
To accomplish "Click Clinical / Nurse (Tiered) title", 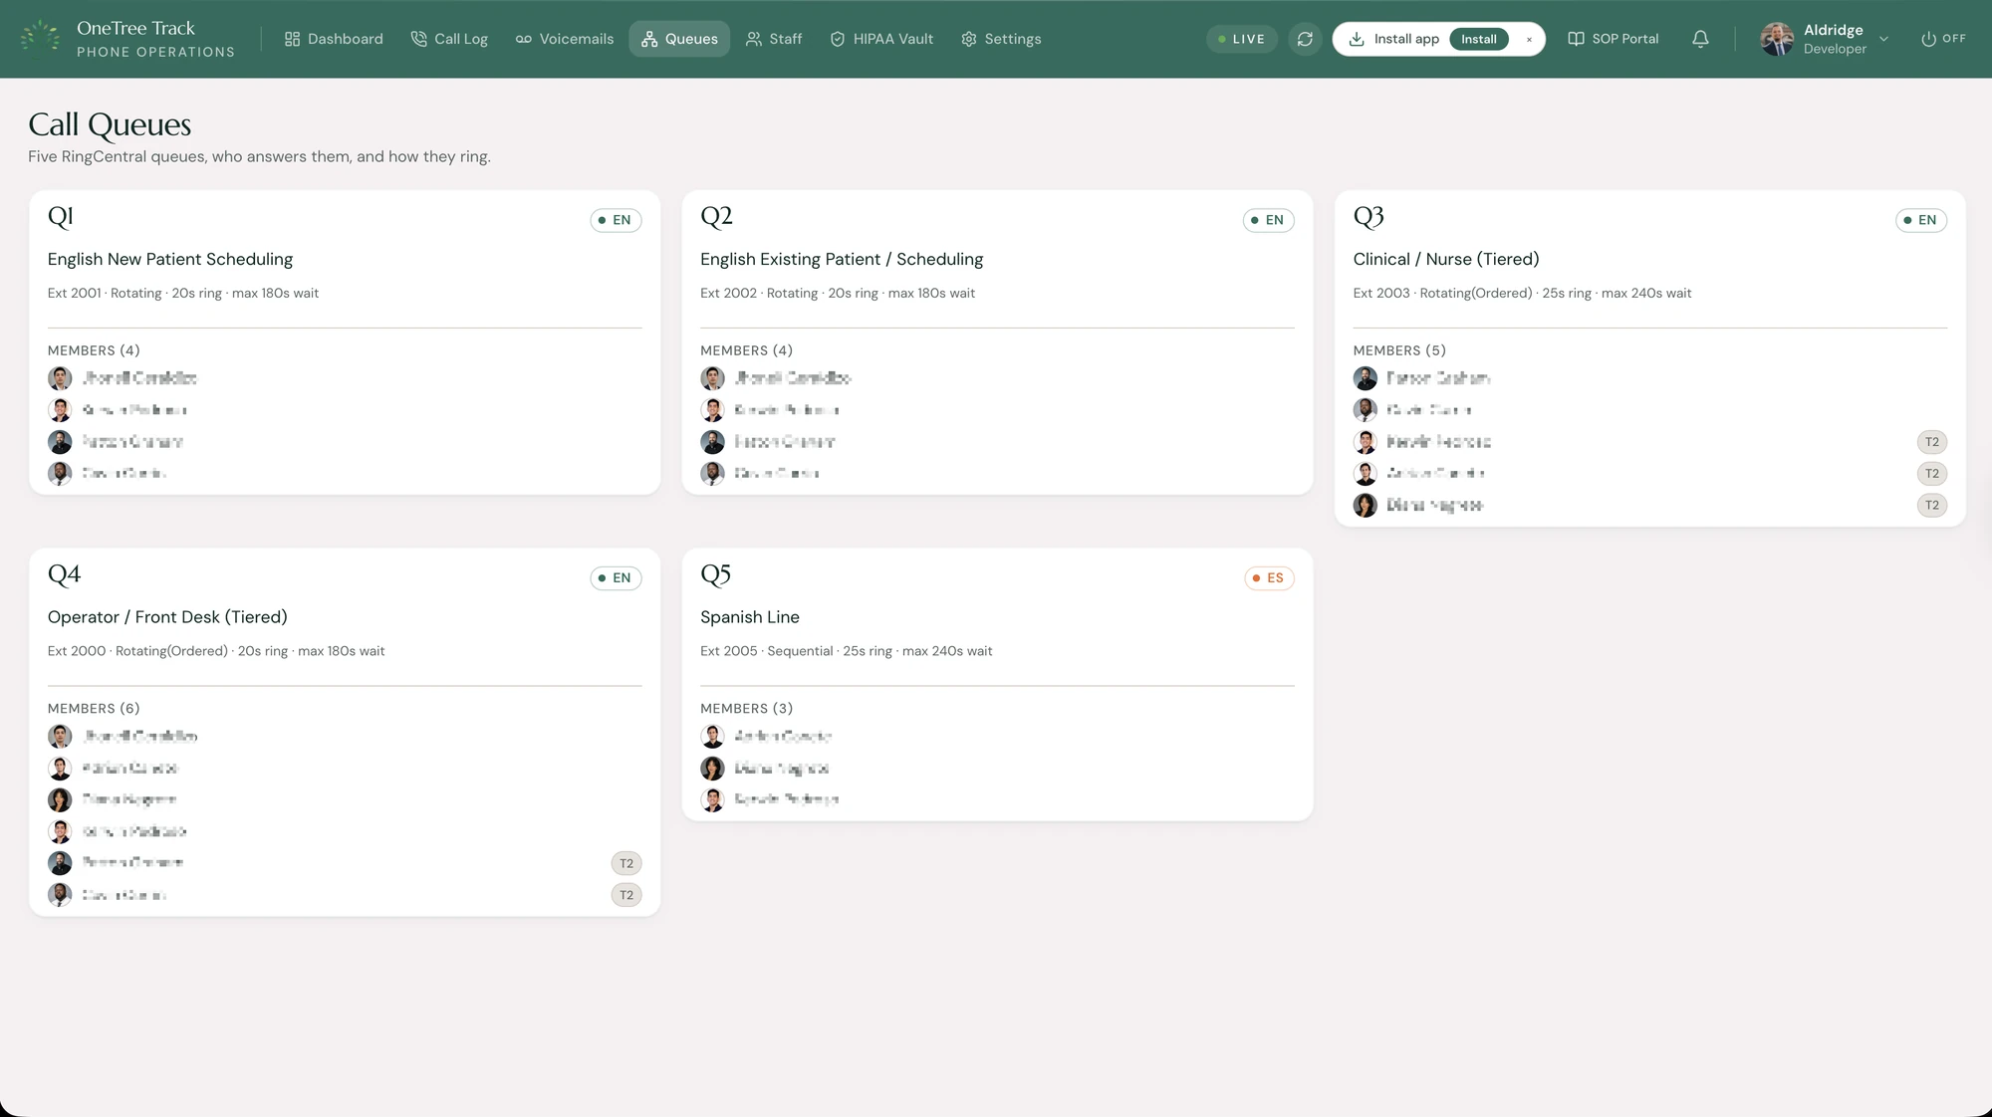I will 1446,259.
